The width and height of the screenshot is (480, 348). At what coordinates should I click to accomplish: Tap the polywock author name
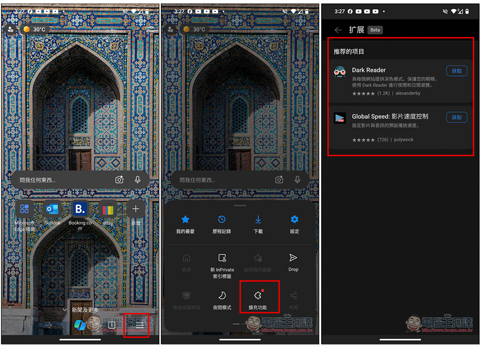tap(404, 139)
